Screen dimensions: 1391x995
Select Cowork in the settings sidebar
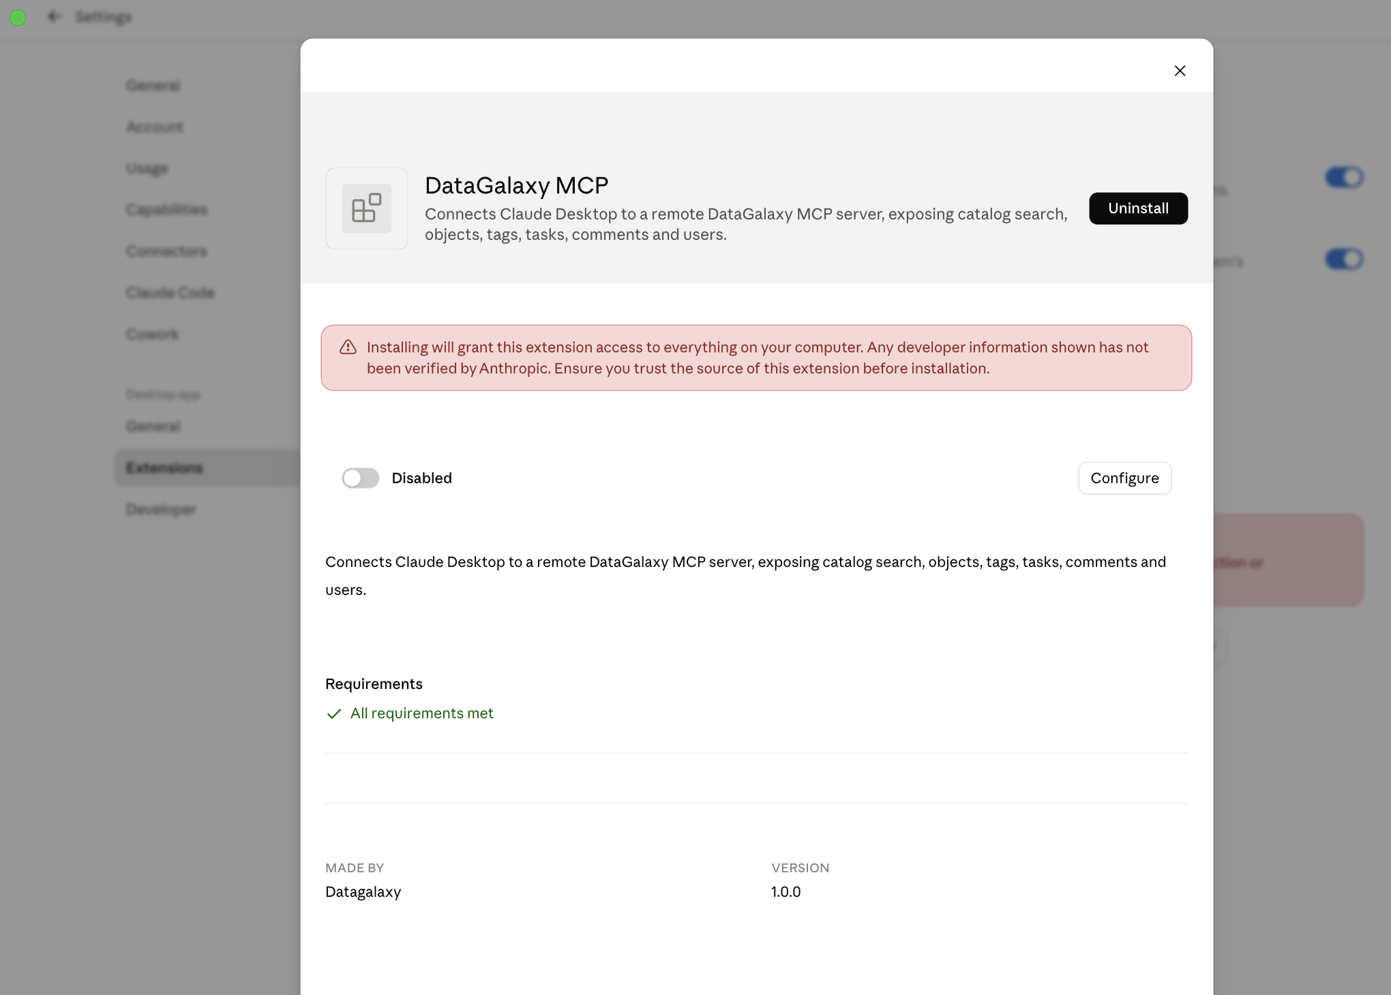tap(153, 334)
